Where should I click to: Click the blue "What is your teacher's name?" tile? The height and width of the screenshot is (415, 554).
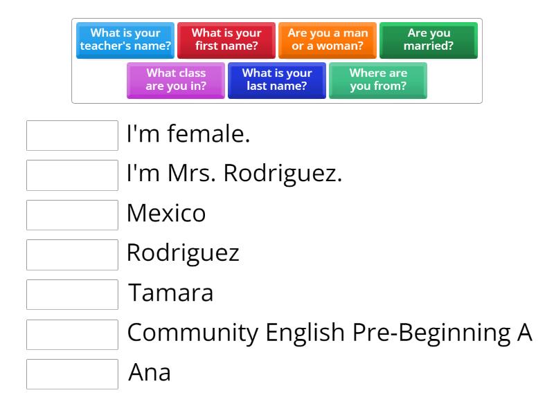125,40
